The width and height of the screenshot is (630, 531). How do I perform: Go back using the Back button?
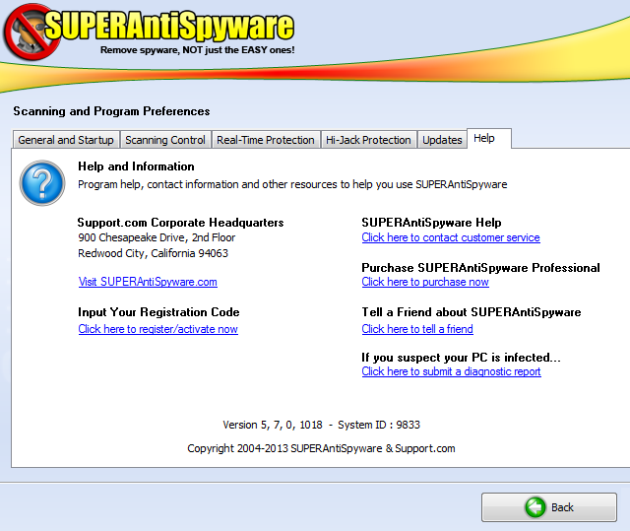(x=549, y=507)
